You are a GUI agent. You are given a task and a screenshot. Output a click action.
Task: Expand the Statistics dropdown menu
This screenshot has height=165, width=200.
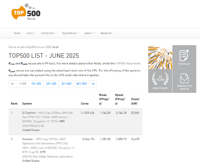click(49, 33)
